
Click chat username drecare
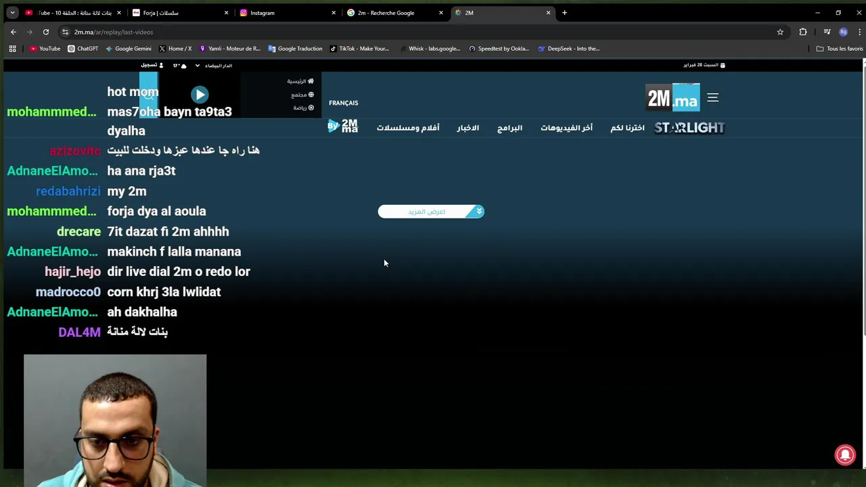click(x=78, y=232)
